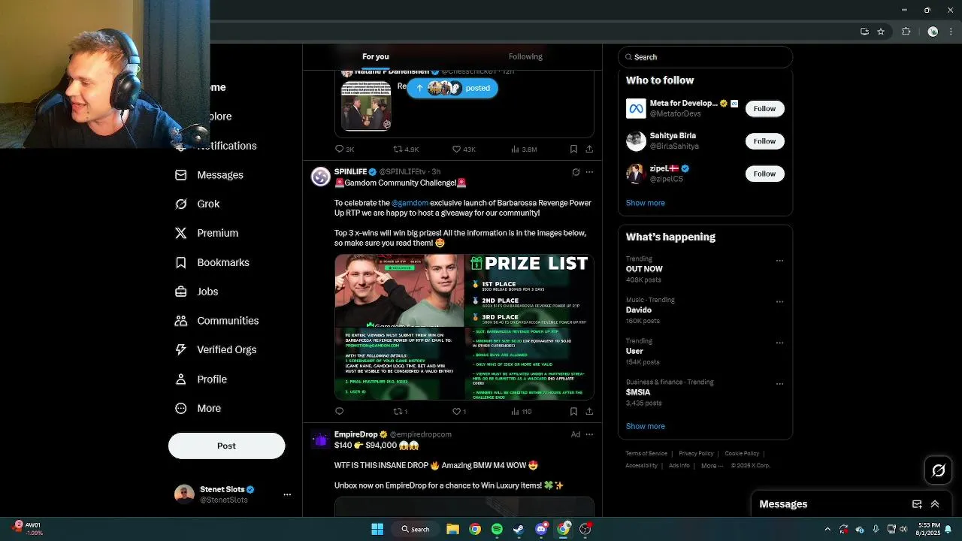Share the SPINLIFE post

click(x=589, y=411)
